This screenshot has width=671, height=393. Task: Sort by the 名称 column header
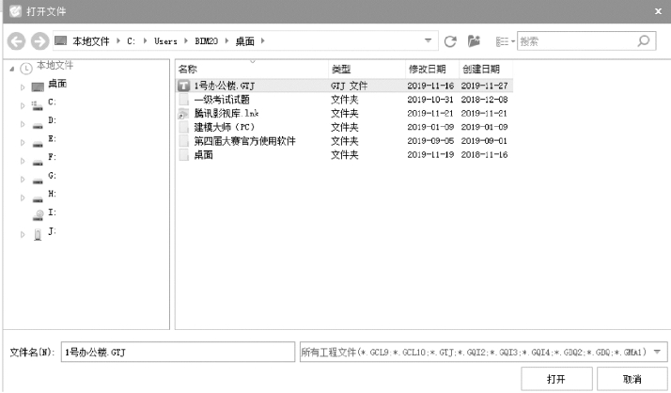click(x=252, y=69)
